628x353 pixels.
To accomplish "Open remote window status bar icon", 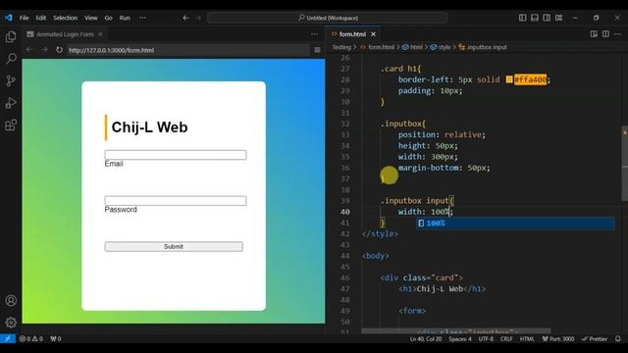I will click(x=8, y=338).
